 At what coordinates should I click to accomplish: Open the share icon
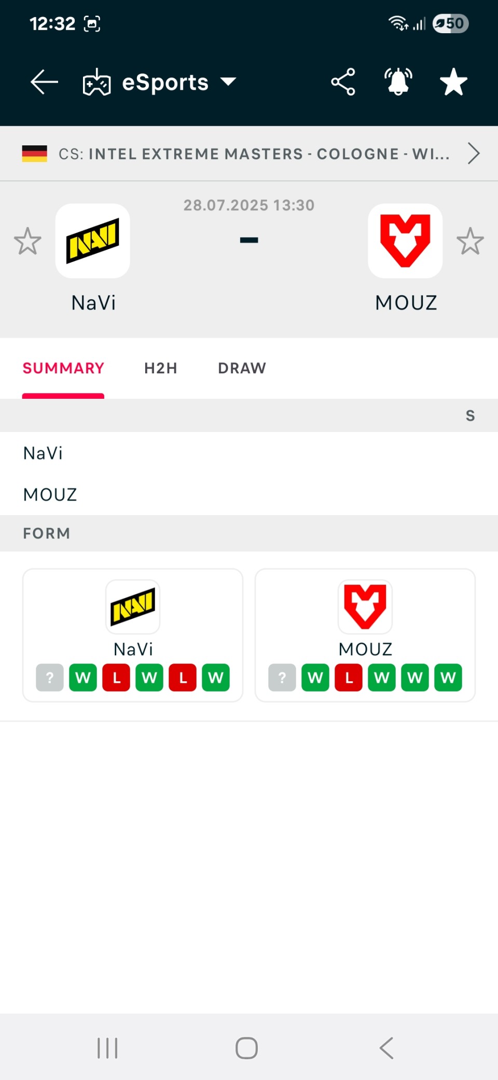[x=343, y=82]
